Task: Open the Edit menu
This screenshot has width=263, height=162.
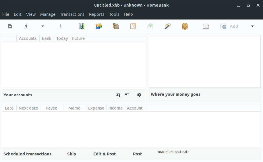Action: click(x=18, y=14)
